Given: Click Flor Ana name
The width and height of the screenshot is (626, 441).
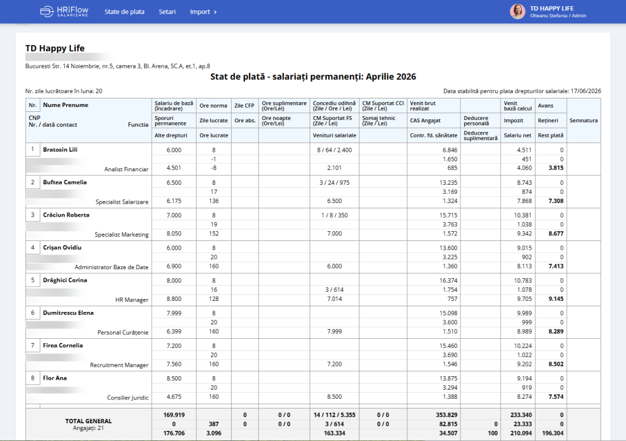Looking at the screenshot, I should click(x=55, y=378).
